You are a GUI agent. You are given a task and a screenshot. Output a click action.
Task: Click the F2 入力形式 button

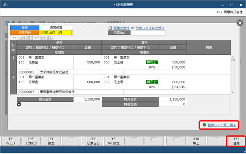tap(31, 141)
